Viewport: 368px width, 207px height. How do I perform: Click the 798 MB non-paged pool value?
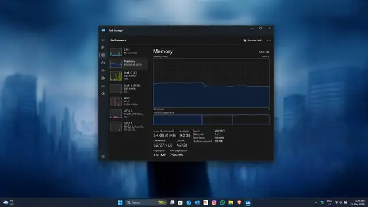pyautogui.click(x=177, y=155)
